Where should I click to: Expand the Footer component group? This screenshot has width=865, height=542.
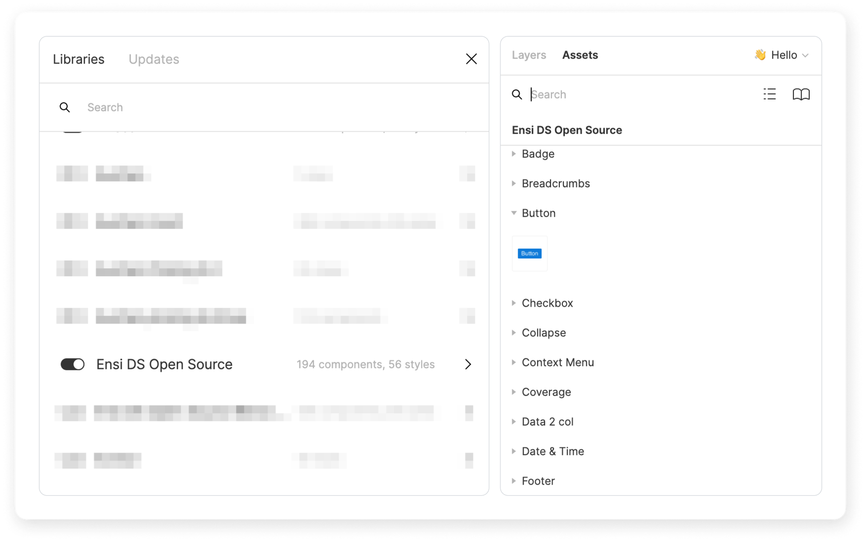tap(514, 481)
